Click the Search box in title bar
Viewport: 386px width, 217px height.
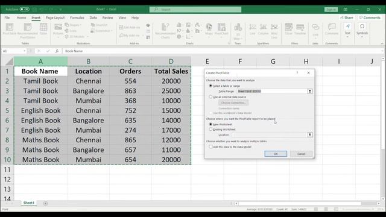pos(195,10)
